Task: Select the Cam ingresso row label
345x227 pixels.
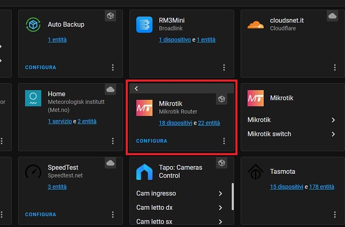Action: (156, 193)
